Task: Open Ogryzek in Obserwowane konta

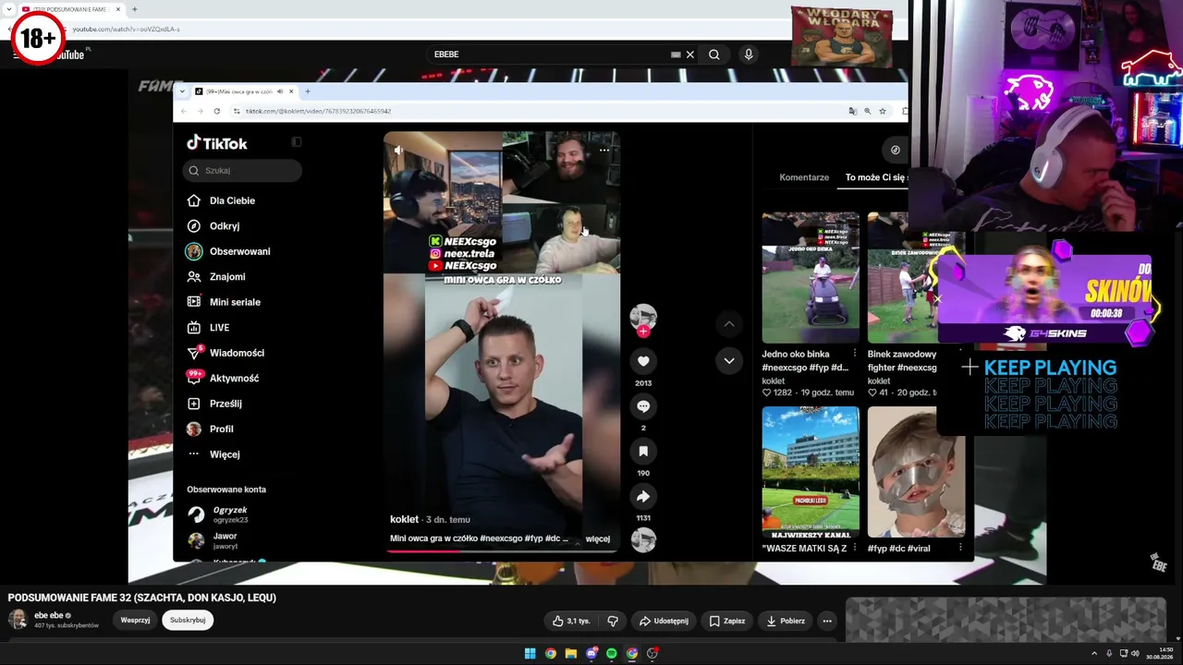Action: pyautogui.click(x=229, y=514)
